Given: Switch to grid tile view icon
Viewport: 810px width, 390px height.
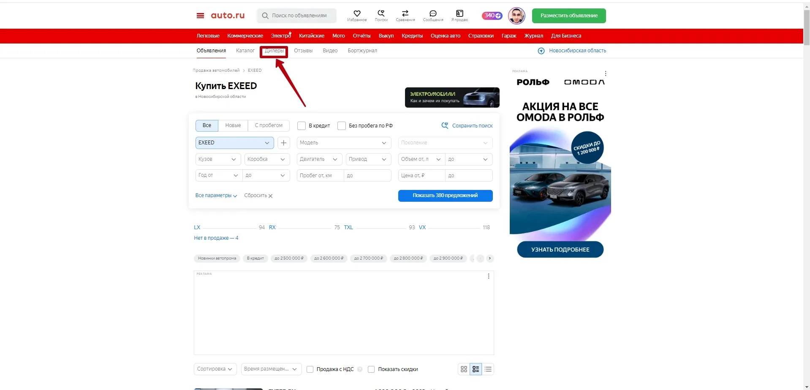Looking at the screenshot, I should coord(464,369).
